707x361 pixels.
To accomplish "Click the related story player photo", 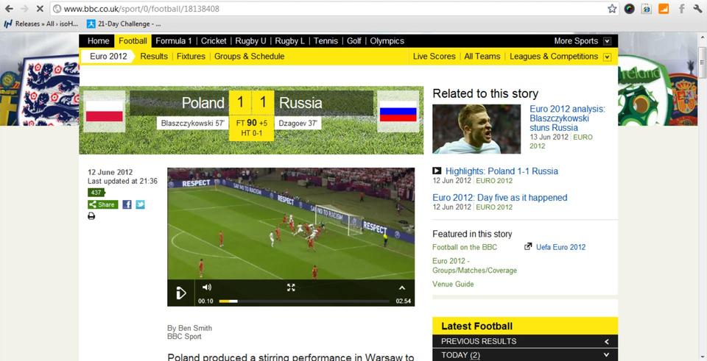I will tap(476, 129).
